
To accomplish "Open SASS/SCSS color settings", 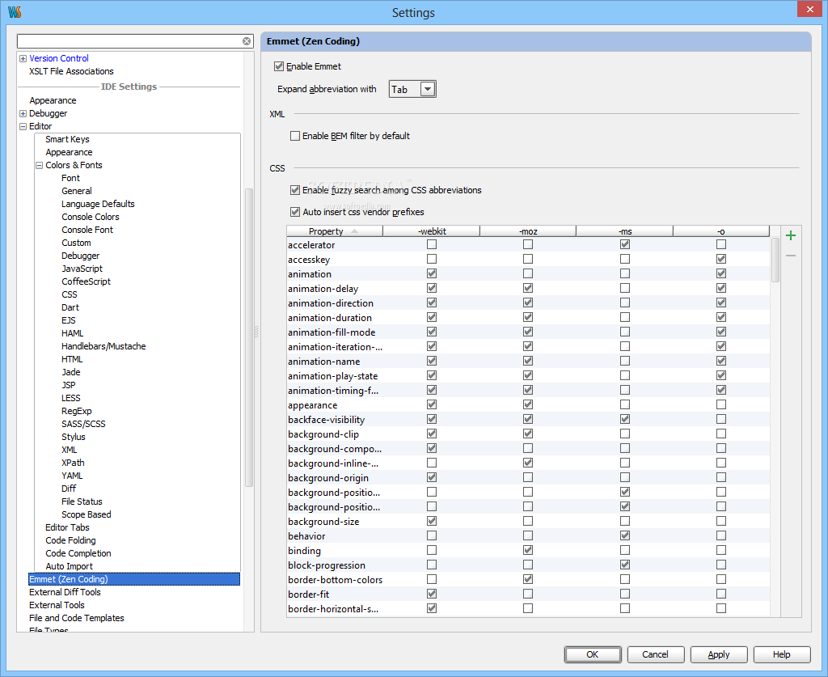I will tap(83, 424).
